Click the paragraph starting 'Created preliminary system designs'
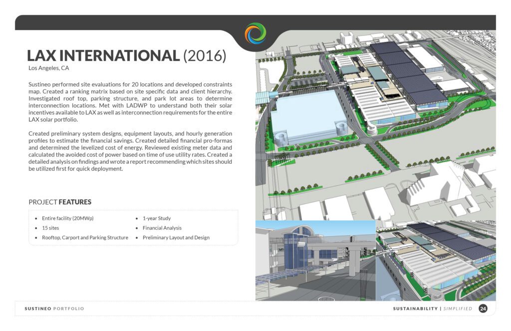This screenshot has height=331, width=511. point(130,151)
